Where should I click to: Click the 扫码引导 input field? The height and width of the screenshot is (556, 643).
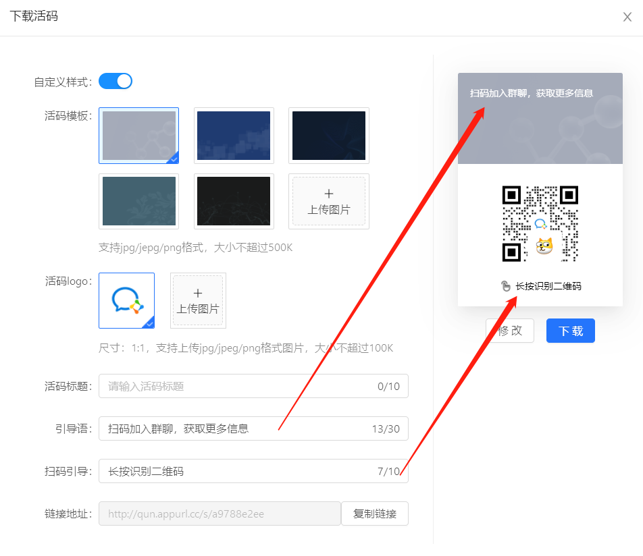point(253,471)
